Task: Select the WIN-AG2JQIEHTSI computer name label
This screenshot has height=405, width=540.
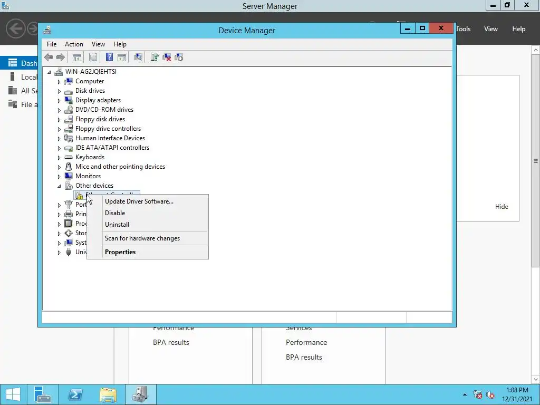Action: [91, 72]
